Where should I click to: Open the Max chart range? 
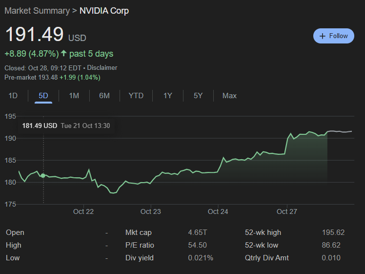pyautogui.click(x=229, y=96)
